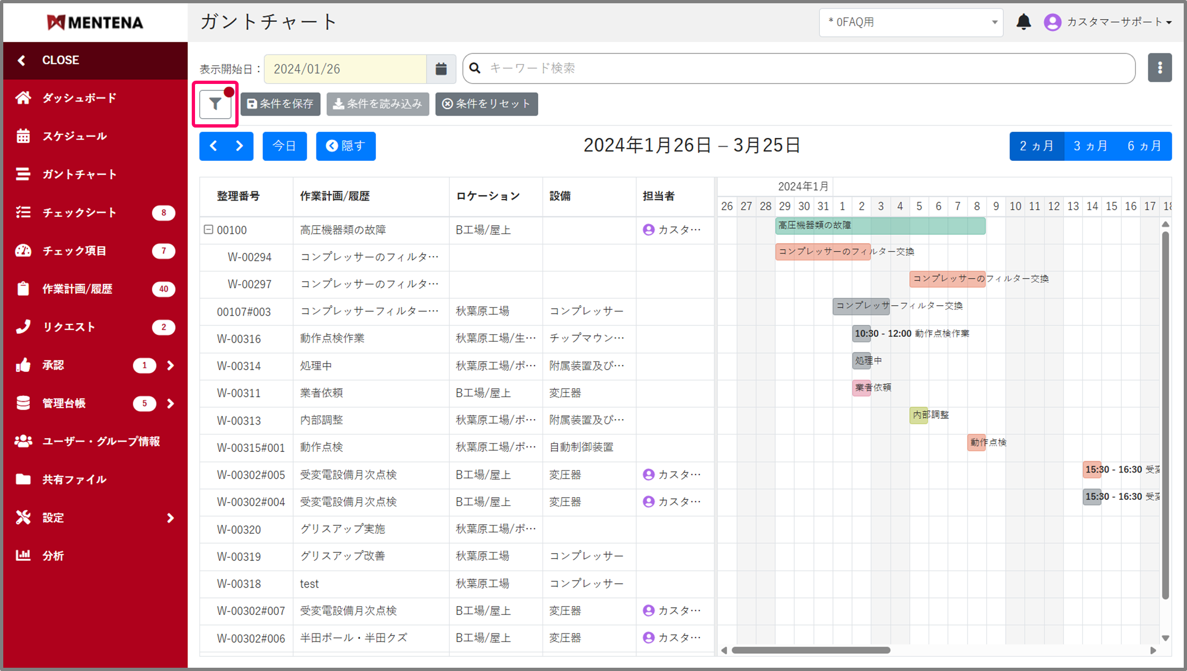The height and width of the screenshot is (671, 1187).
Task: Open Requests via the phone icon
Action: click(x=23, y=327)
